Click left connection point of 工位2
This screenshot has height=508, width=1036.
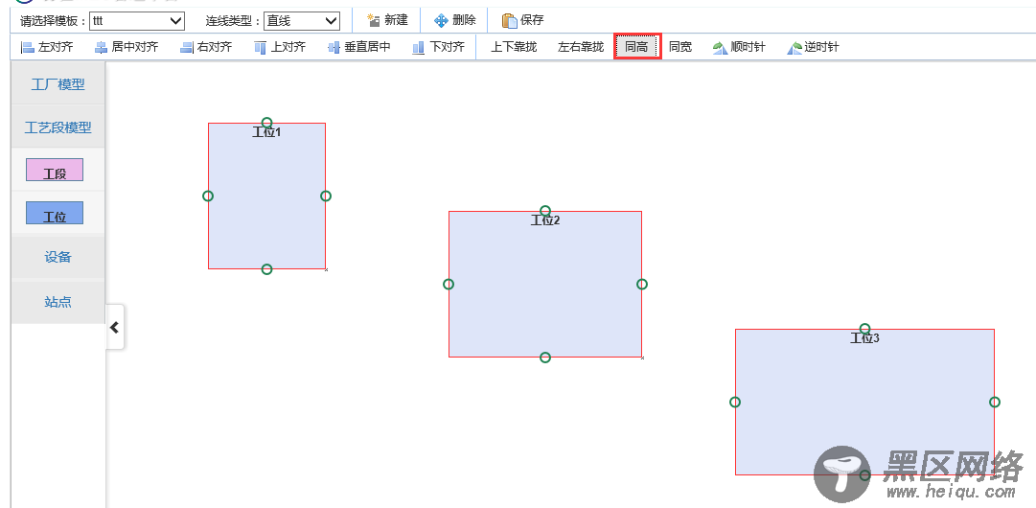[449, 284]
